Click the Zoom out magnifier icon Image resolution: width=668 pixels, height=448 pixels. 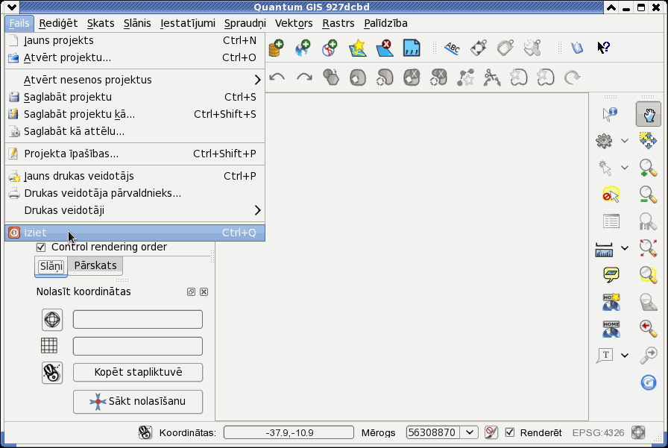648,195
